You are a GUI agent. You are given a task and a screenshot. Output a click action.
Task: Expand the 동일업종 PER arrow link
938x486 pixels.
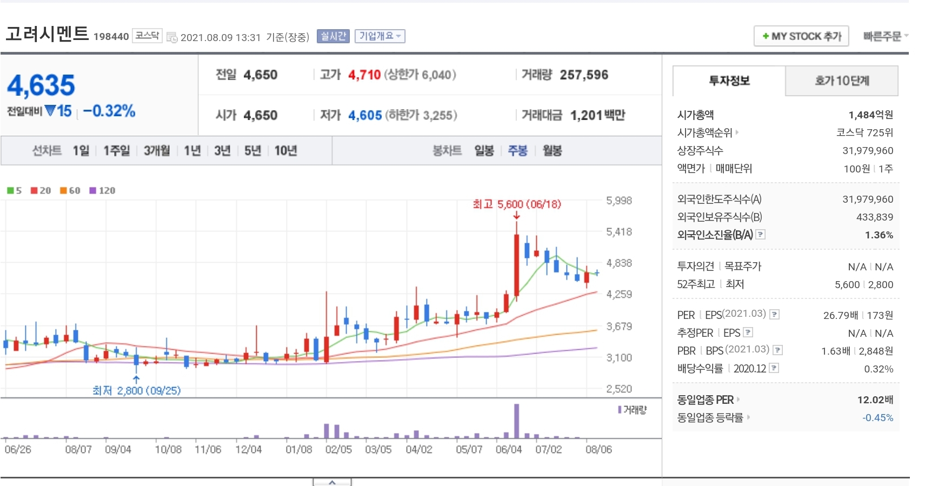pos(708,400)
